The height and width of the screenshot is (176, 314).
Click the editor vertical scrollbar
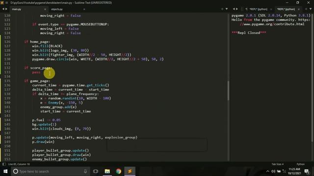[x=228, y=90]
